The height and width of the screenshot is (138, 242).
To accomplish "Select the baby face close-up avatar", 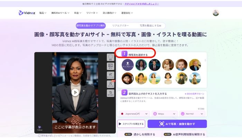I will tap(181, 65).
